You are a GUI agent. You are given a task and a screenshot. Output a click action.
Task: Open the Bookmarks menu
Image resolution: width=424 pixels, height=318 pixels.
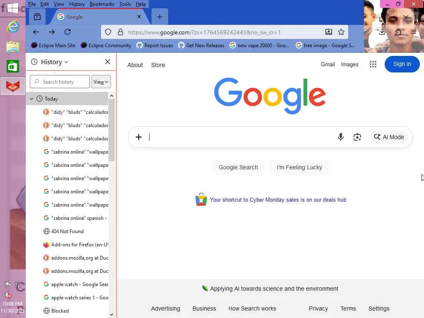[102, 4]
